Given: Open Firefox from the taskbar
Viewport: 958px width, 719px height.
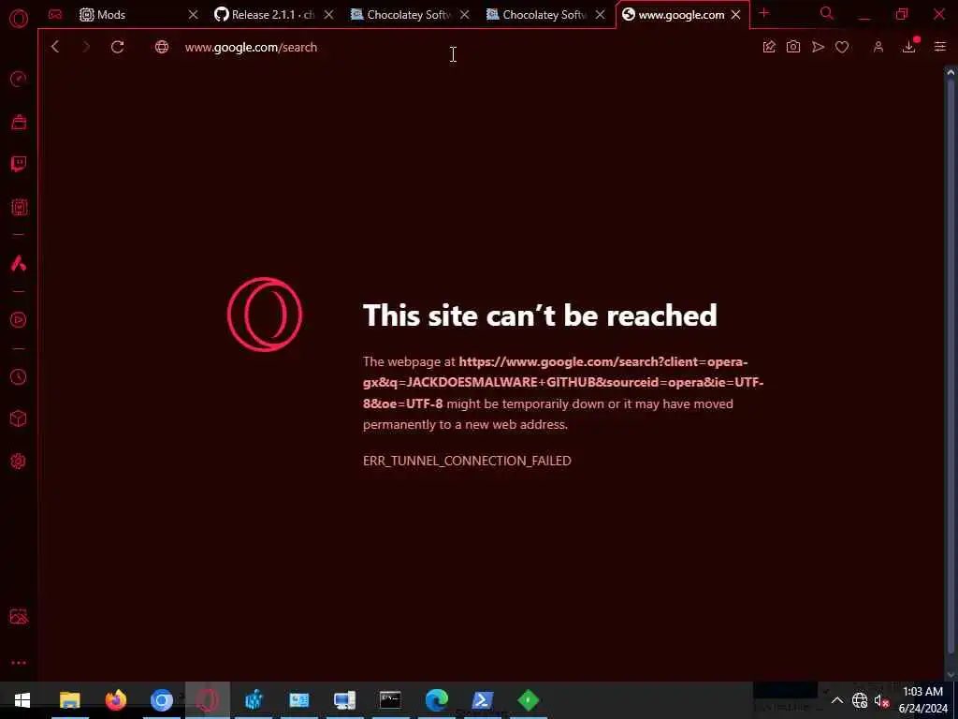Looking at the screenshot, I should pyautogui.click(x=115, y=700).
